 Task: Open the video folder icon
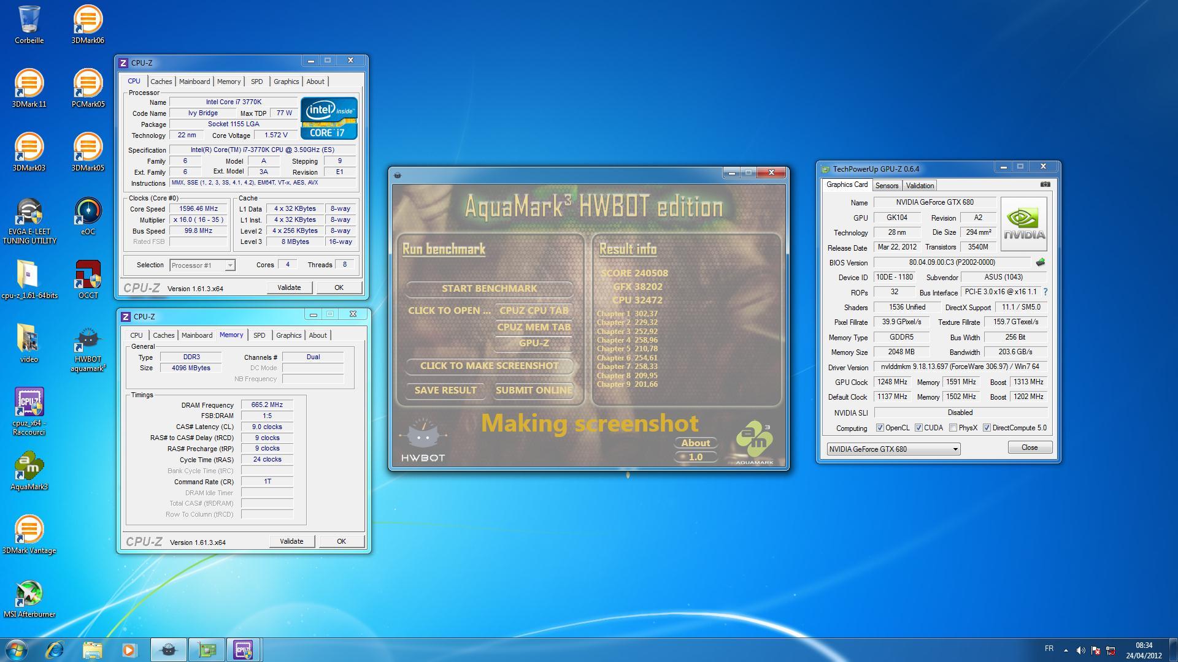[x=29, y=343]
